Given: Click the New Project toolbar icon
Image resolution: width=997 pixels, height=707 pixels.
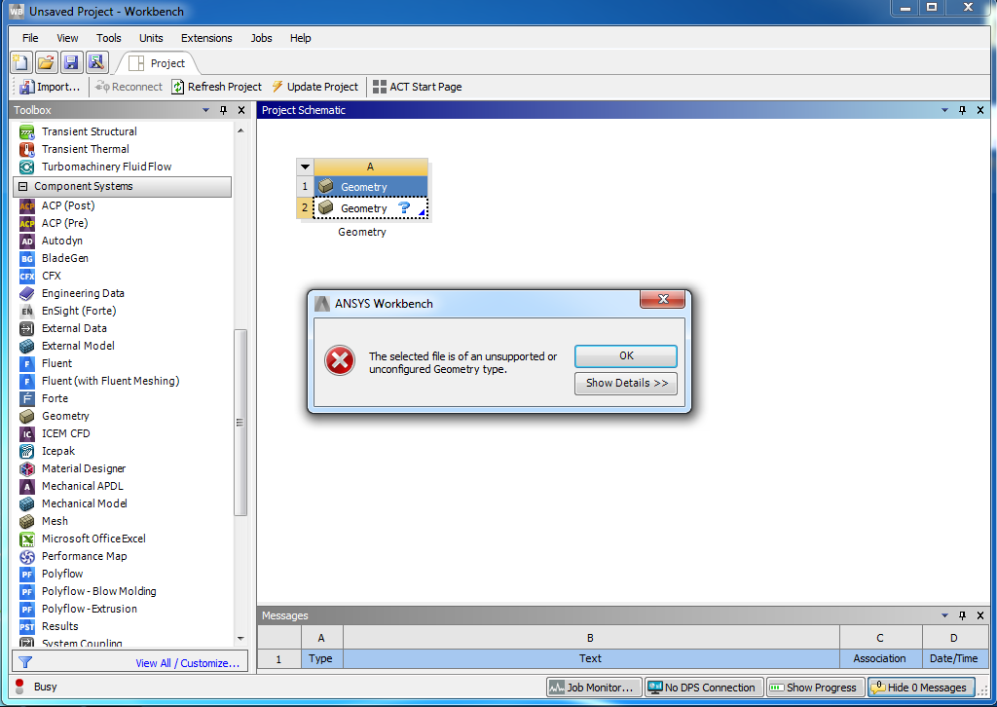Looking at the screenshot, I should click(20, 62).
